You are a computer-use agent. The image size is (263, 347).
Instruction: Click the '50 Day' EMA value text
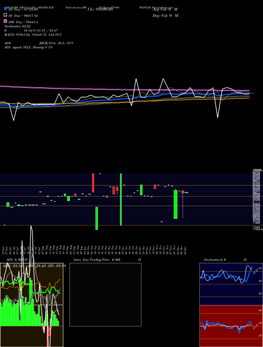[23, 16]
